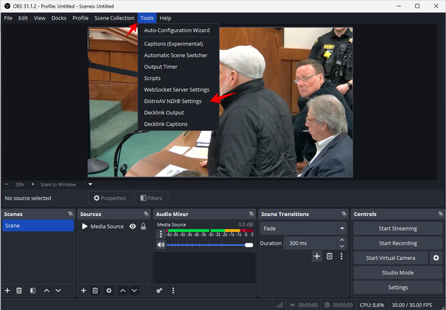
Task: Open advanced audio properties gears icon
Action: pos(160,290)
